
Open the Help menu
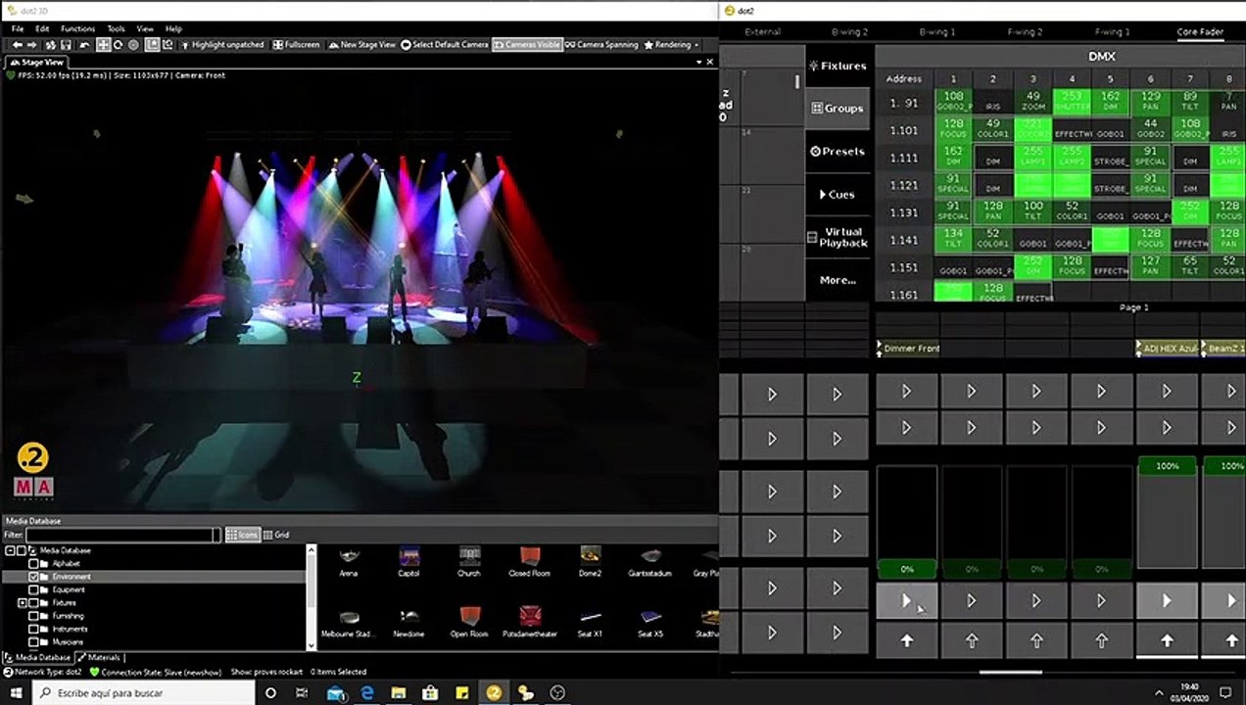(x=173, y=29)
